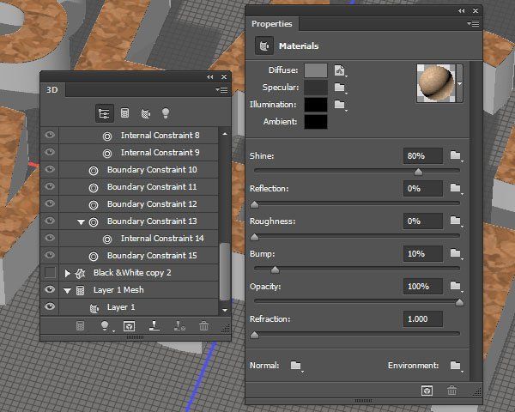Open Shine texture folder icon
The width and height of the screenshot is (515, 412).
point(456,155)
